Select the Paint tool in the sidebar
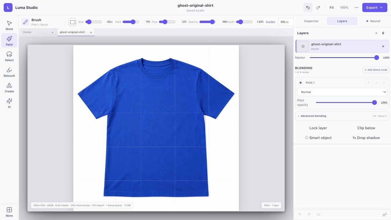The height and width of the screenshot is (220, 391). click(9, 41)
